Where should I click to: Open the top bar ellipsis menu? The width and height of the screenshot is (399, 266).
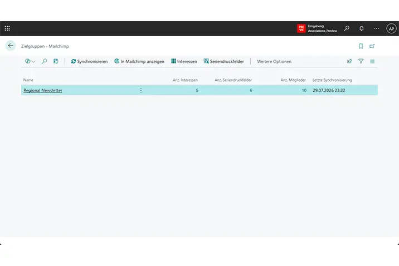[376, 28]
